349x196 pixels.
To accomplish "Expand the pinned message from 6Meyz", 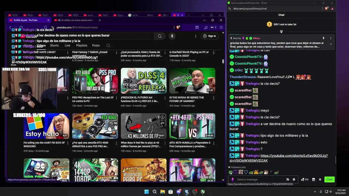I will (331, 44).
